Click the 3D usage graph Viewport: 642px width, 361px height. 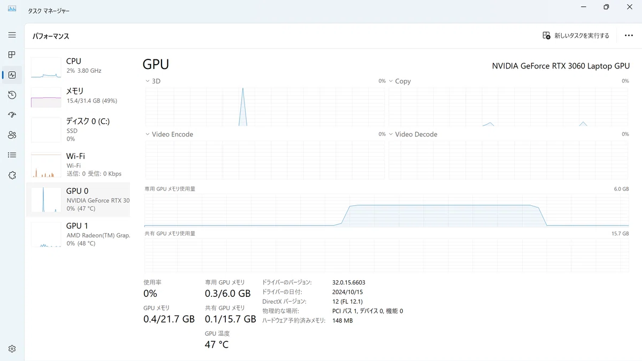point(265,106)
